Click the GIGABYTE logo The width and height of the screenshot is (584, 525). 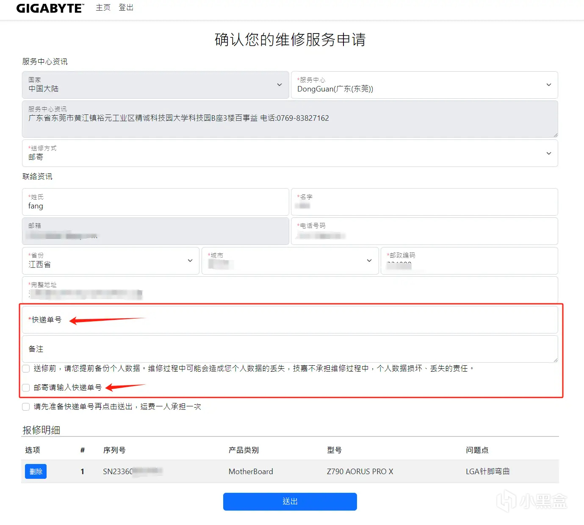point(50,8)
